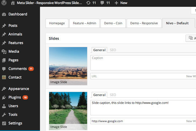Click the WordPress logo icon
Viewport: 196px width, 131px height.
4,3
